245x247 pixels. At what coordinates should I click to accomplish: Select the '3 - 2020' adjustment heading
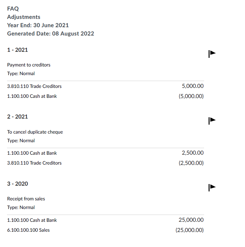(x=17, y=184)
